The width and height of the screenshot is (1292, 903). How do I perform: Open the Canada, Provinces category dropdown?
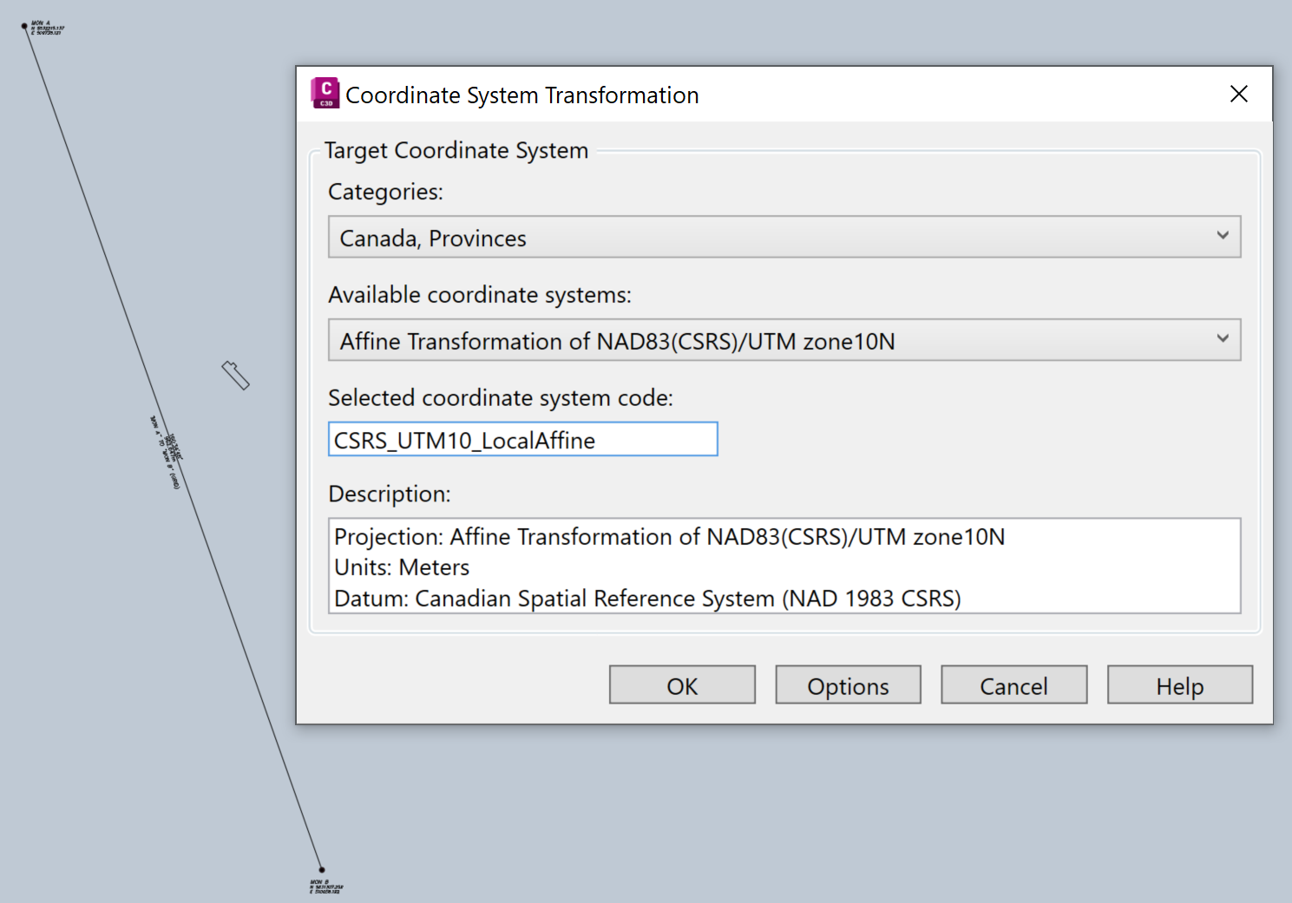[781, 237]
